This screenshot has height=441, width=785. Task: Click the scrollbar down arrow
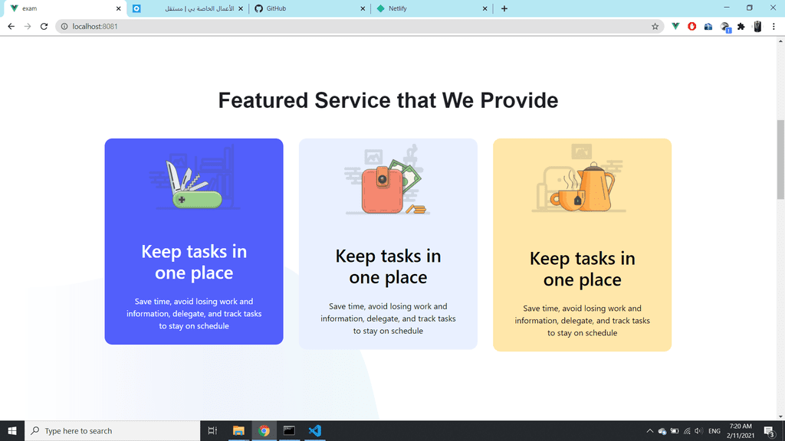(x=780, y=416)
